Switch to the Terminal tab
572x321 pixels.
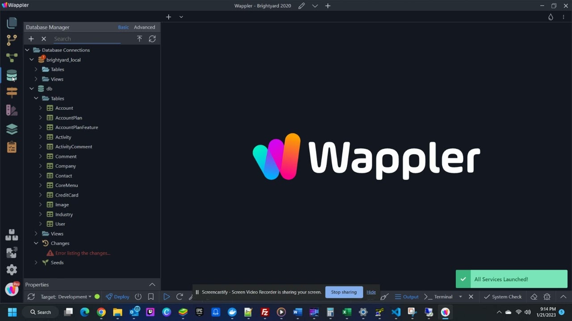click(x=438, y=297)
